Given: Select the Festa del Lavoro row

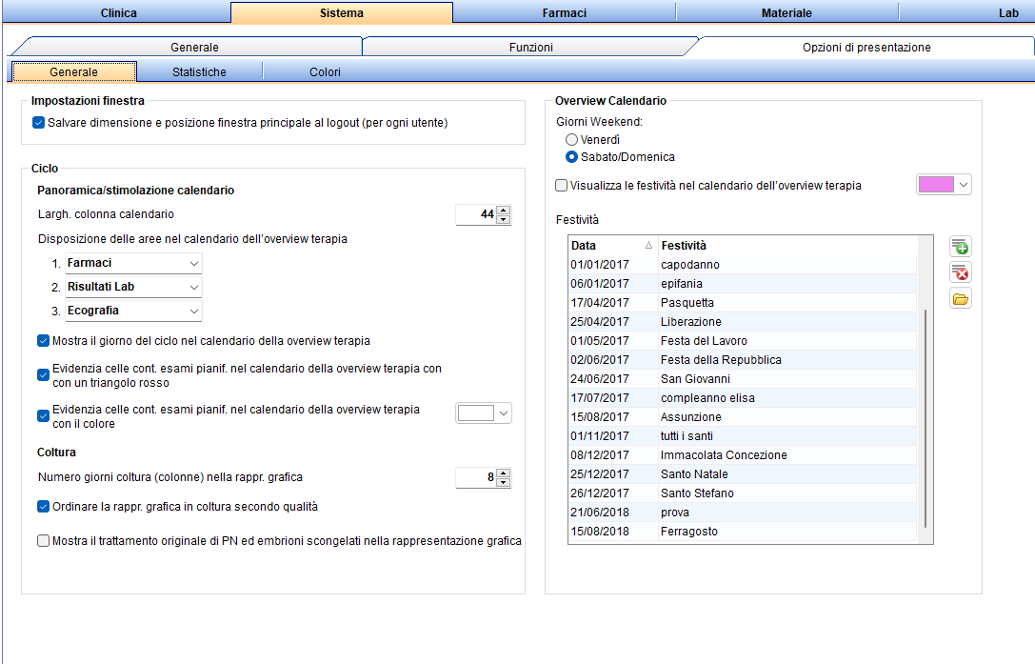Looking at the screenshot, I should pyautogui.click(x=743, y=341).
